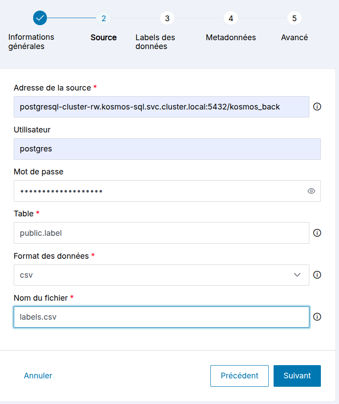Click the Nom du fichier input
This screenshot has height=404, width=339.
pos(161,317)
